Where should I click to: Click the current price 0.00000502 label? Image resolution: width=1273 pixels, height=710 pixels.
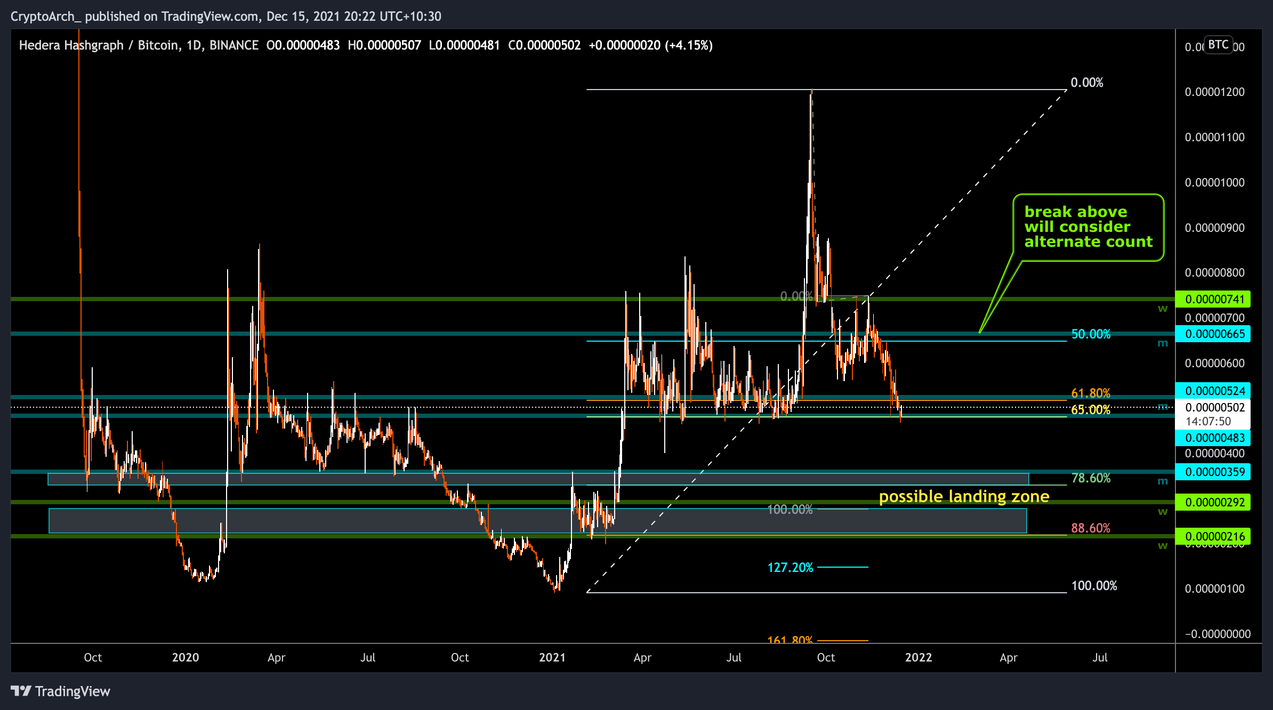coord(1213,408)
